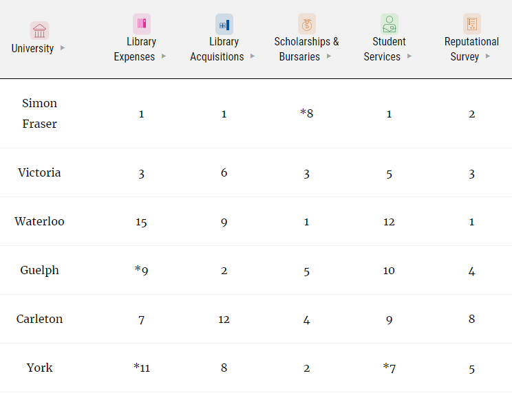Select the Victoria university name
This screenshot has height=393, width=512.
tap(39, 172)
